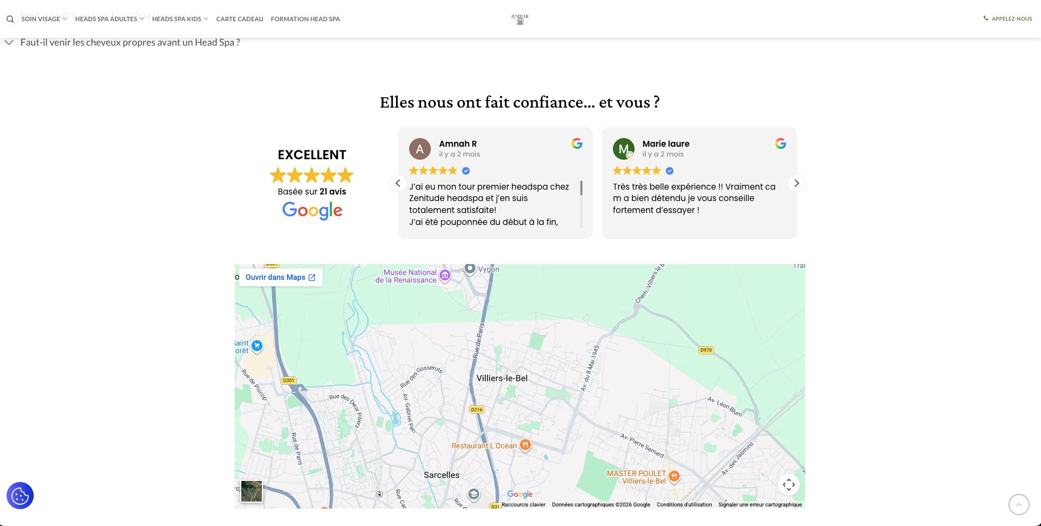Expand the Soin Visage menu
This screenshot has height=526, width=1041.
(44, 19)
